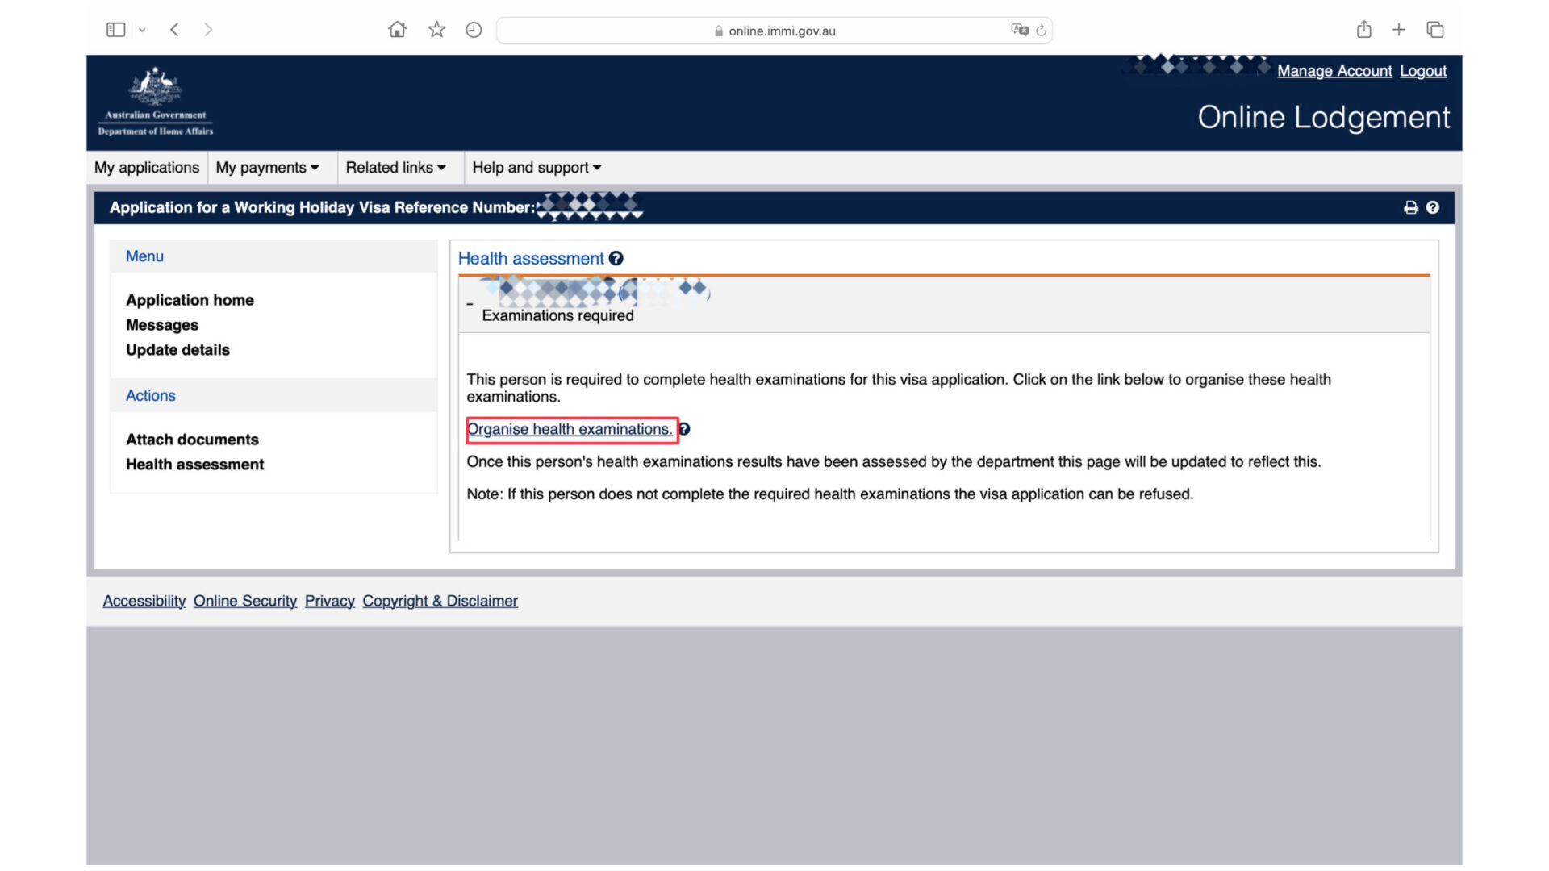Click the browser home icon
This screenshot has height=871, width=1549.
(397, 30)
